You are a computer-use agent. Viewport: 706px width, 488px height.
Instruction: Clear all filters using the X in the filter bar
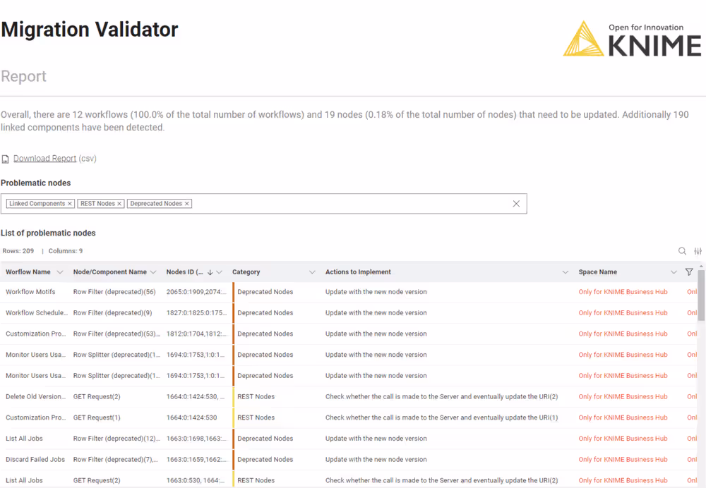pyautogui.click(x=516, y=203)
